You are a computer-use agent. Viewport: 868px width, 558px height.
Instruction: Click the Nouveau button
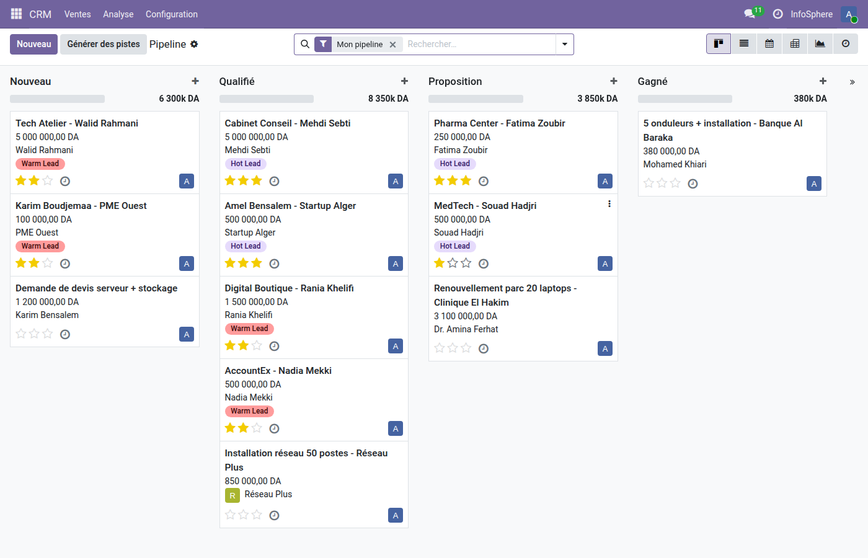33,44
